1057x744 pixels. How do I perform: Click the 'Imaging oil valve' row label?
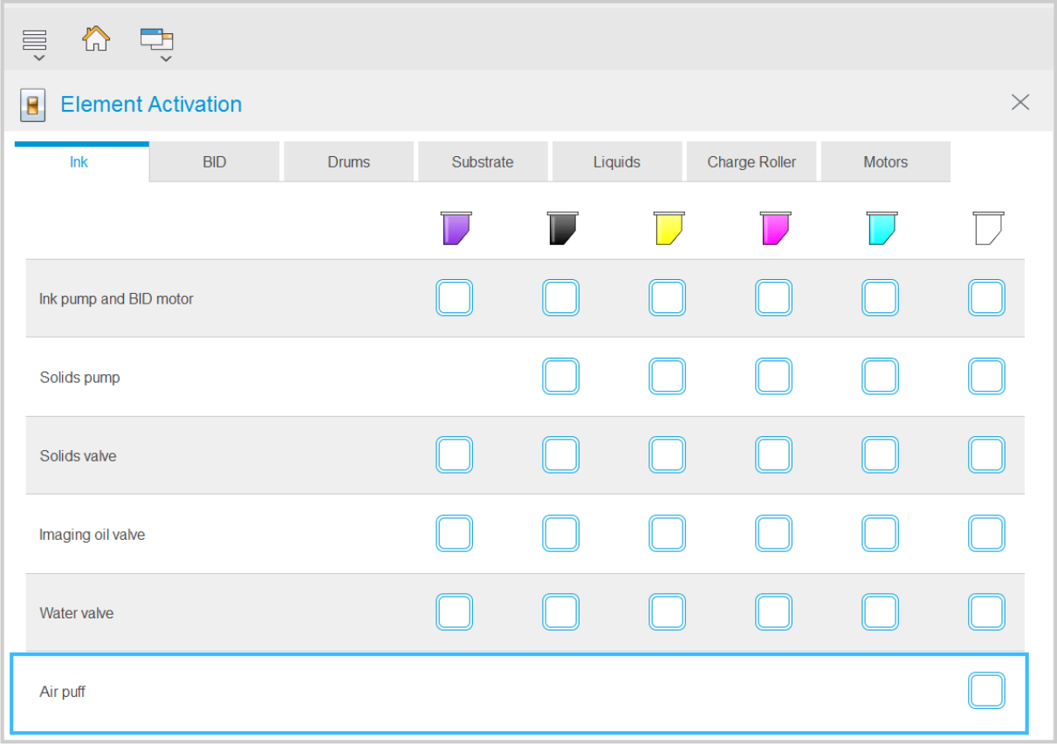[92, 535]
